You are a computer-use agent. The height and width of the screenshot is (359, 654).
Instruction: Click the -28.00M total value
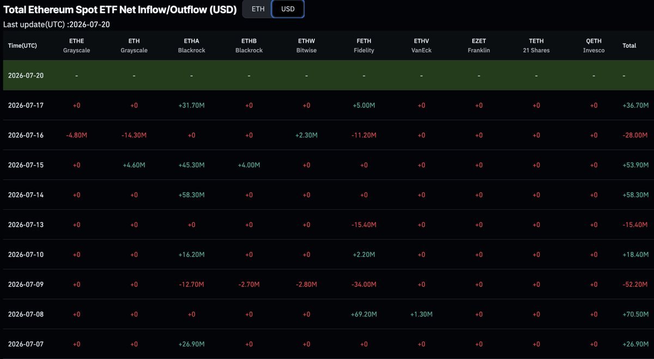coord(635,135)
